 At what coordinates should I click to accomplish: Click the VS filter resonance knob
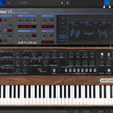point(34,20)
